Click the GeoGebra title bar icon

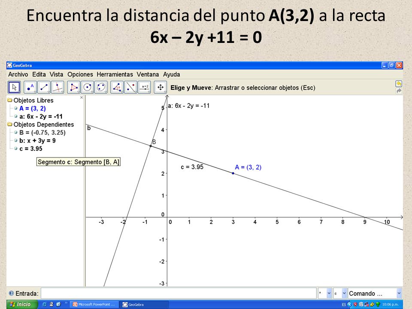(10, 65)
